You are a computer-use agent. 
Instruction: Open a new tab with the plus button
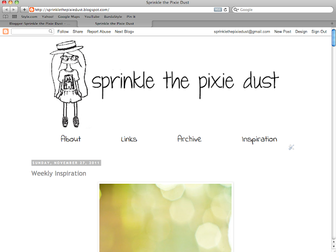point(332,24)
